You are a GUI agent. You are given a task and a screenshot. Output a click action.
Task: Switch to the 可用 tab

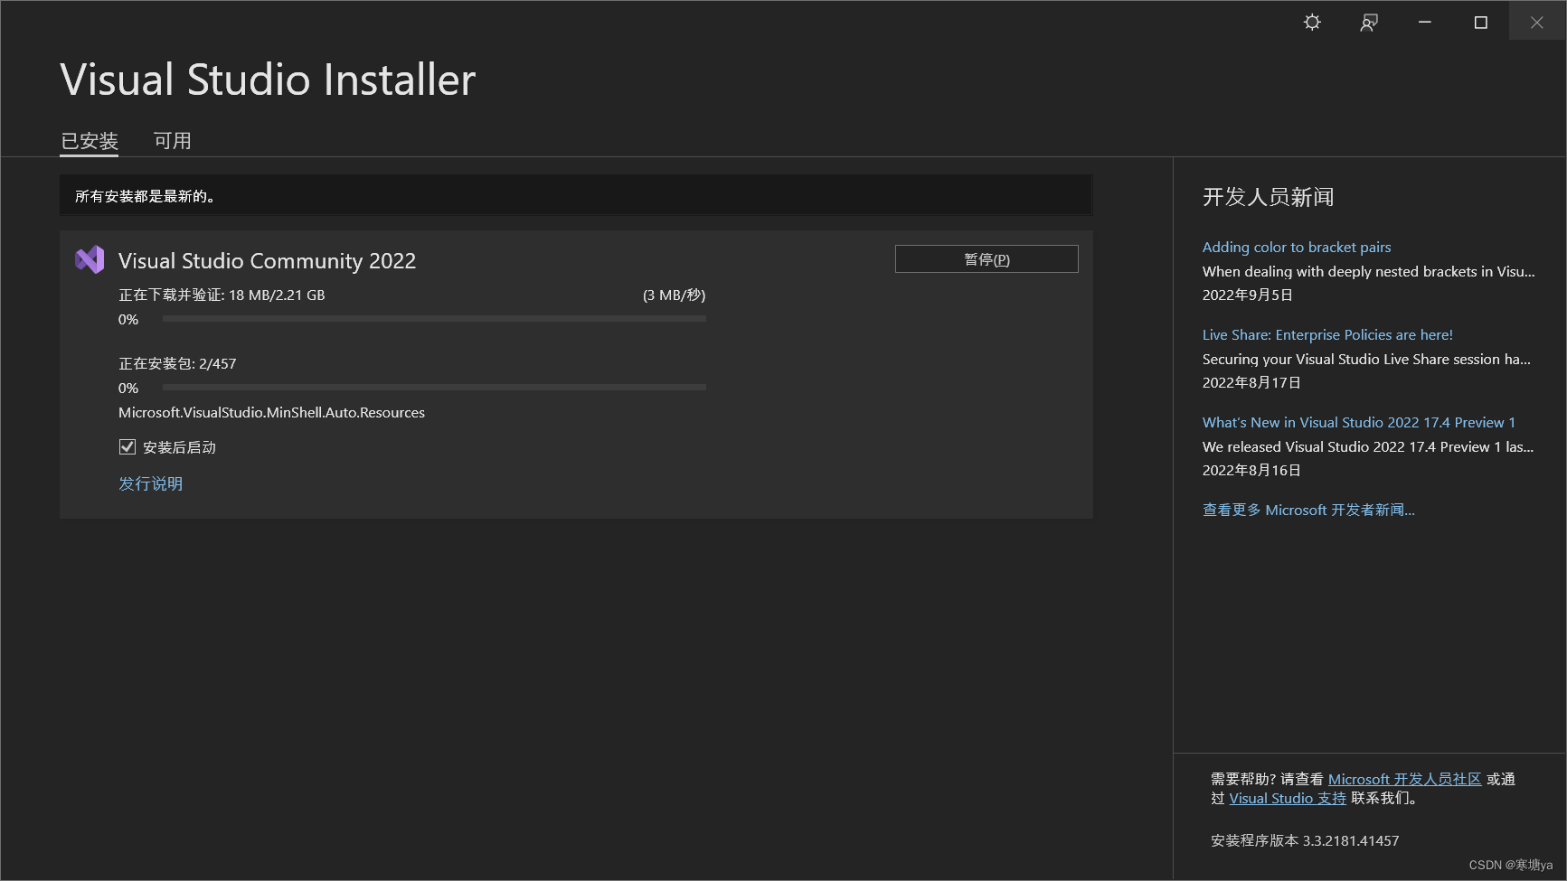click(173, 141)
